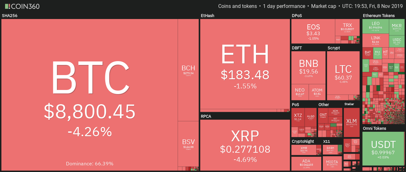Click the COIN360 logo
The image size is (406, 172).
click(22, 6)
